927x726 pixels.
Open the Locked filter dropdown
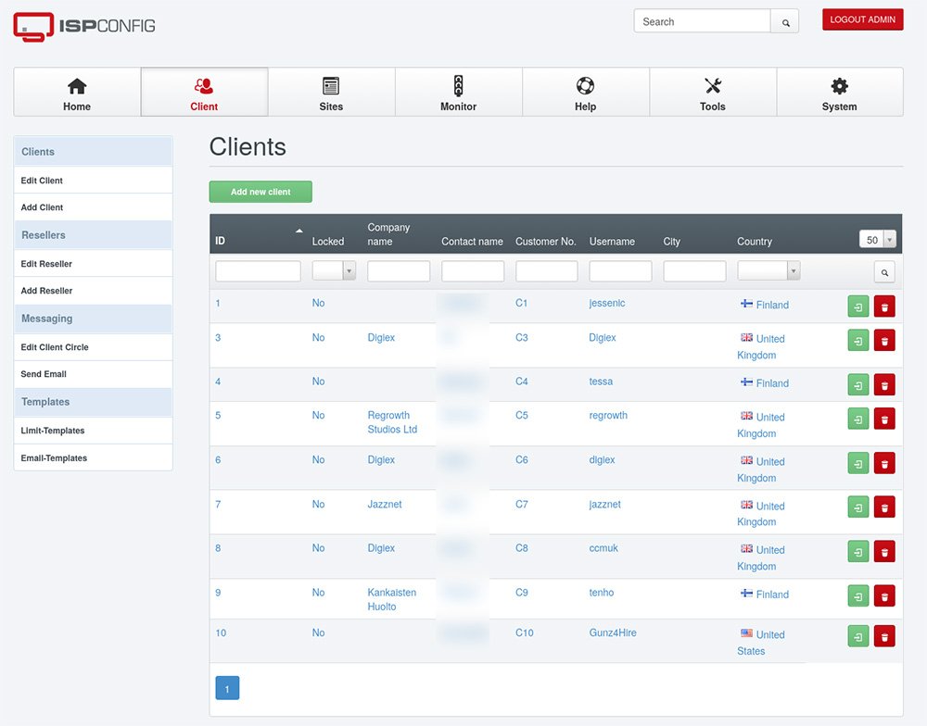point(334,270)
